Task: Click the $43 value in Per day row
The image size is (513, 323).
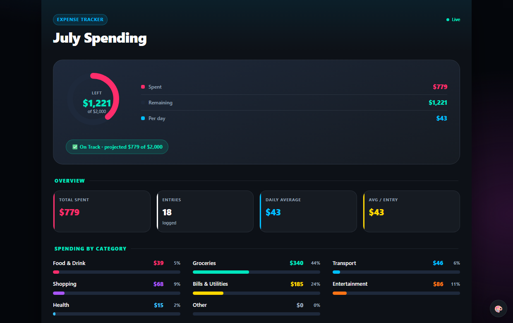Action: coord(442,118)
